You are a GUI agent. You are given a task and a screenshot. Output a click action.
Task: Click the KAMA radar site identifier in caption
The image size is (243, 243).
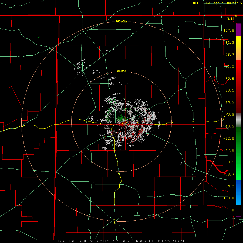pyautogui.click(x=141, y=241)
